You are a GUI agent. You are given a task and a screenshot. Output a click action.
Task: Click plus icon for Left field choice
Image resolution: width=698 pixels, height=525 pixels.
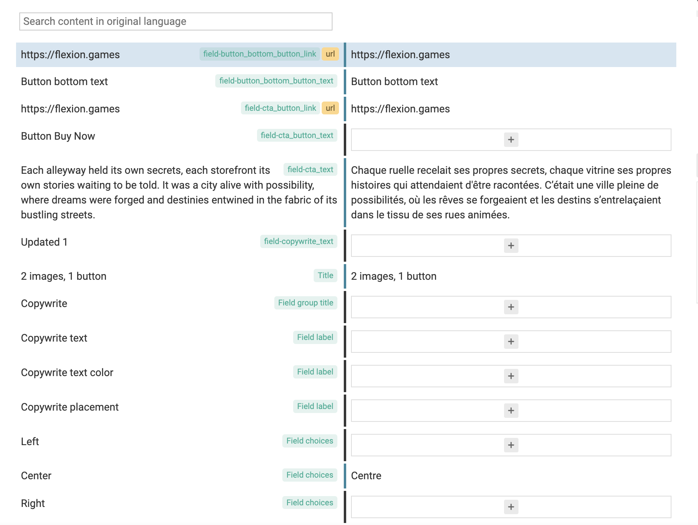coord(511,445)
